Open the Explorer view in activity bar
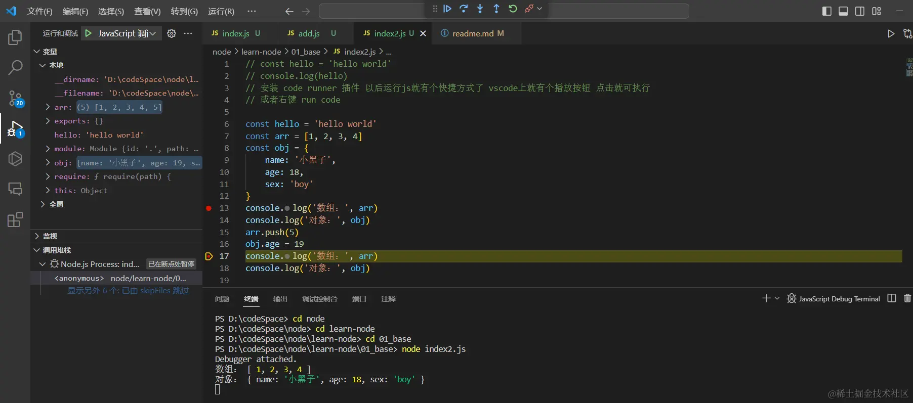The height and width of the screenshot is (403, 913). coord(15,37)
